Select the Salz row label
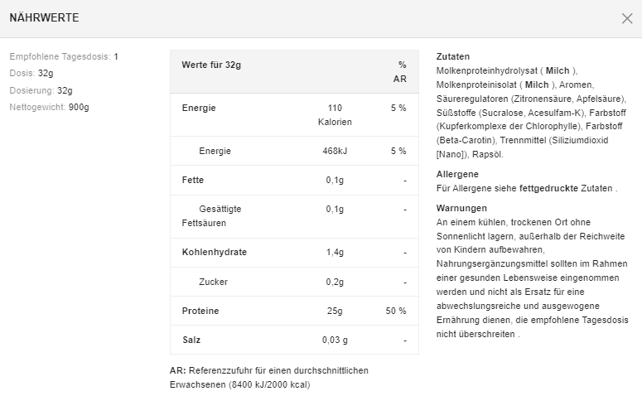This screenshot has width=642, height=396. [x=191, y=340]
